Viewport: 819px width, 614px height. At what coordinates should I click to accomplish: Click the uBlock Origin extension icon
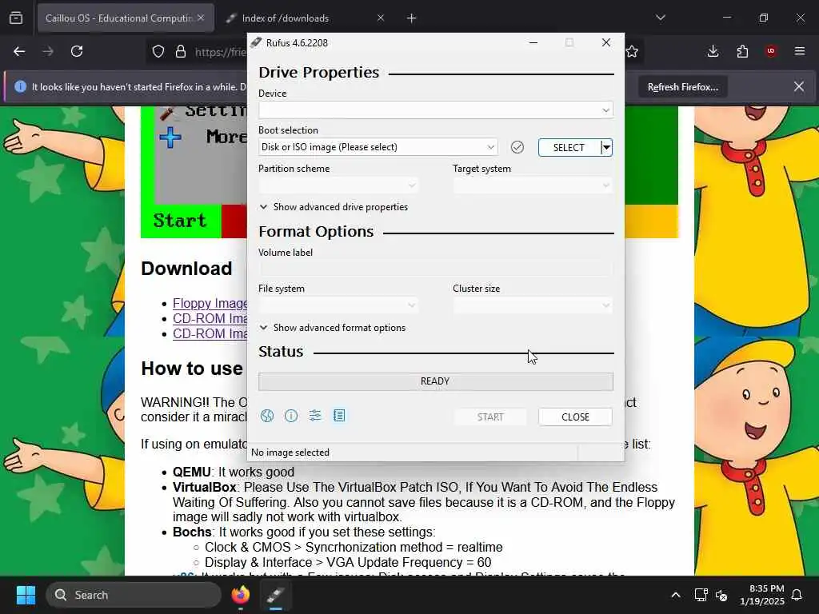coord(771,51)
